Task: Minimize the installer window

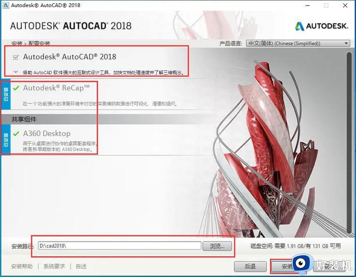Action: click(308, 6)
